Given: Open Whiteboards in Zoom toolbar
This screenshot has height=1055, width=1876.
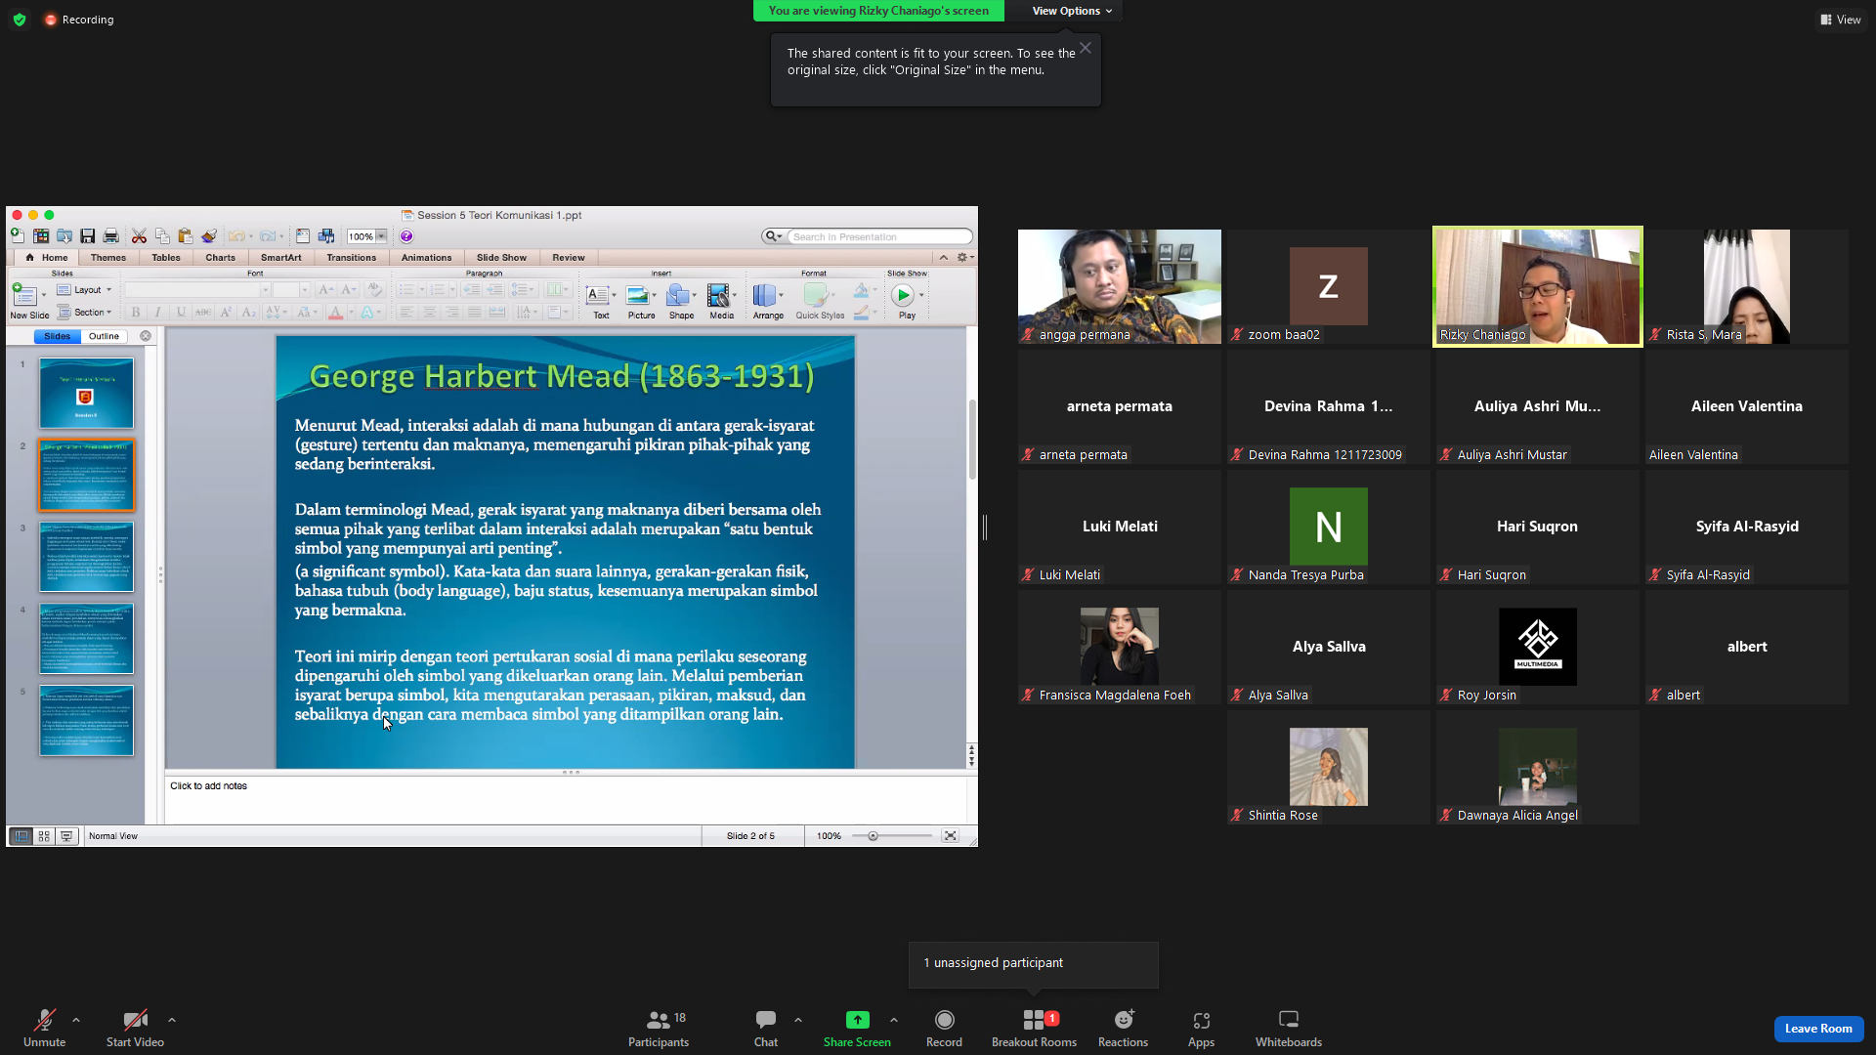Looking at the screenshot, I should [x=1289, y=1028].
